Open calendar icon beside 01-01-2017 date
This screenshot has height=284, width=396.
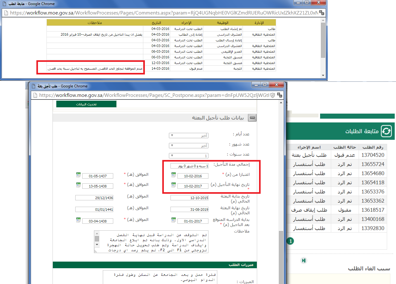pos(173,220)
